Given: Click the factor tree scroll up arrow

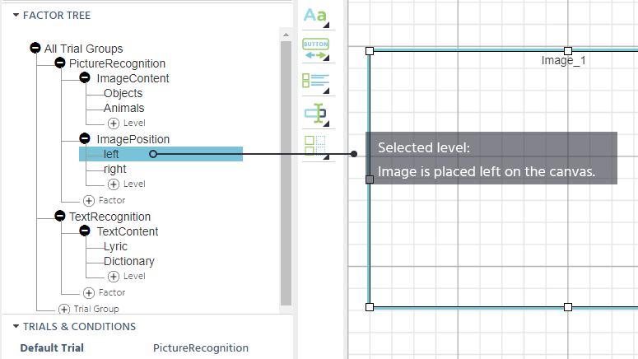Looking at the screenshot, I should tap(286, 35).
